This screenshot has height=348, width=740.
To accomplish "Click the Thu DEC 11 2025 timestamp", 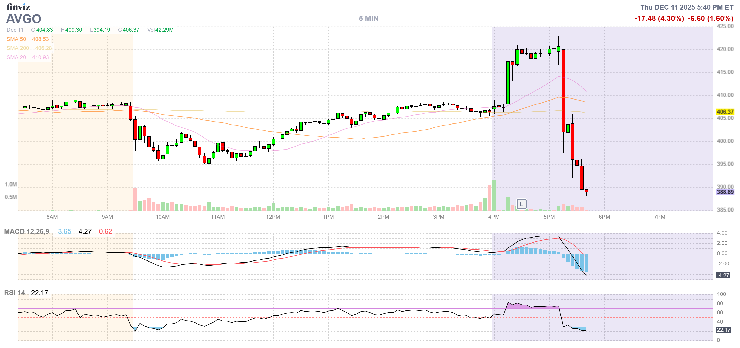I will pos(687,7).
